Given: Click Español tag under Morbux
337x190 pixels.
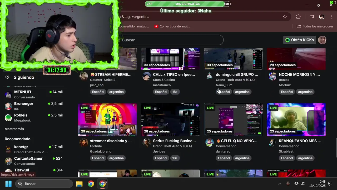Looking at the screenshot, I should [287, 92].
